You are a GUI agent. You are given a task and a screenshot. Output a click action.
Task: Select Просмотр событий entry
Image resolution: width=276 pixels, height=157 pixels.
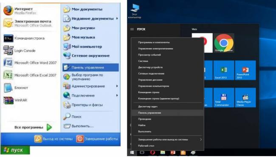pos(167,55)
